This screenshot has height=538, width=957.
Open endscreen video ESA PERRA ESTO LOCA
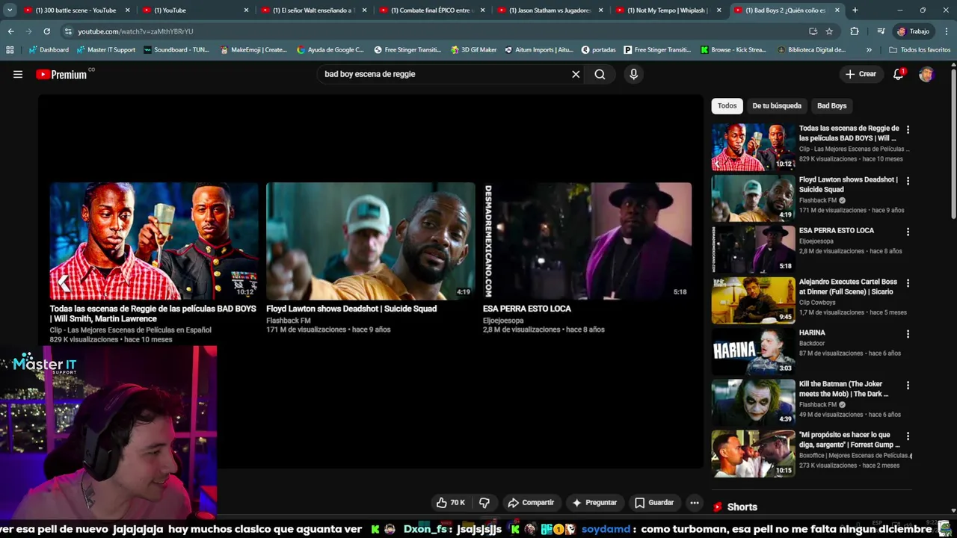(x=587, y=241)
